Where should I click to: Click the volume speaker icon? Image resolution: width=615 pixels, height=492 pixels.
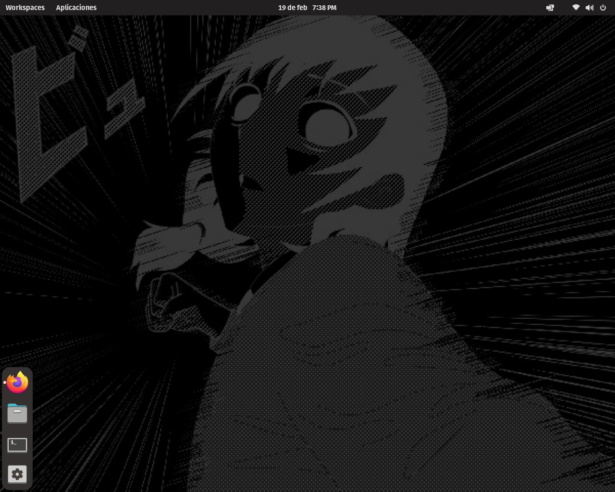pos(590,8)
